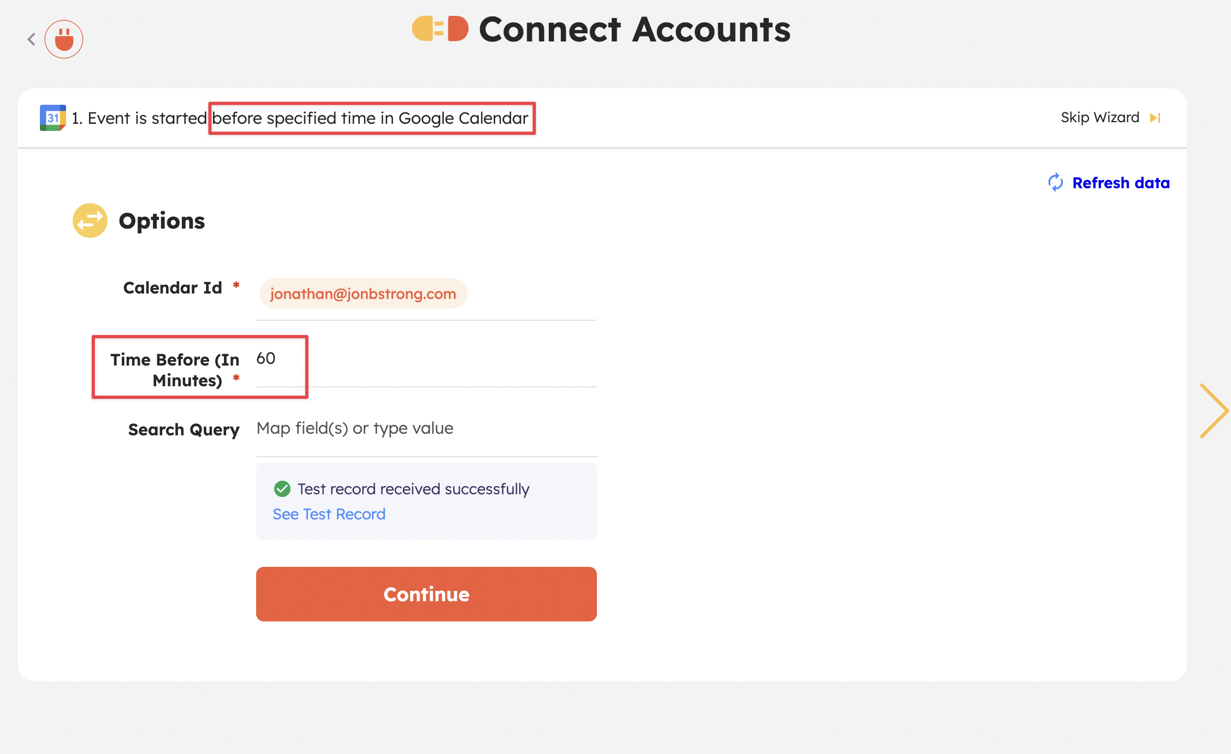Click the circular refresh arrows icon
This screenshot has height=754, width=1231.
pos(1055,183)
